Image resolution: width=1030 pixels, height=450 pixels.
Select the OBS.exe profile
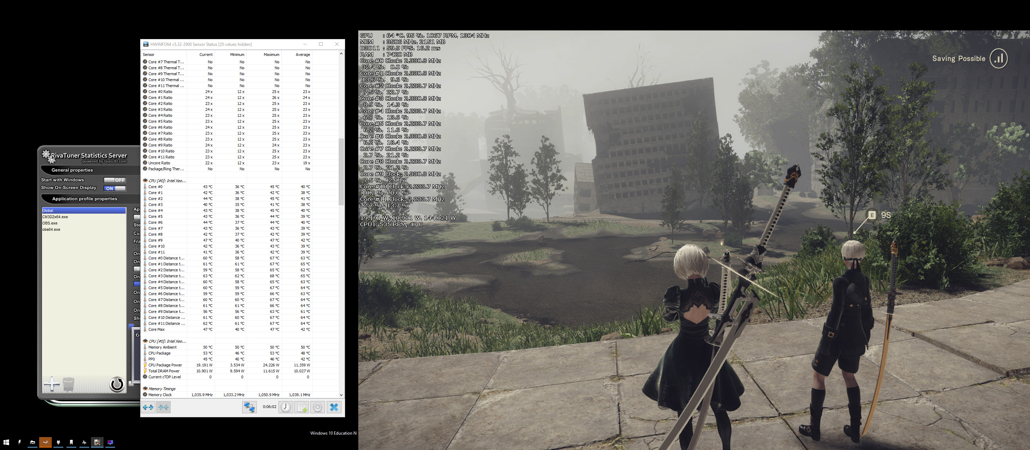(x=50, y=223)
